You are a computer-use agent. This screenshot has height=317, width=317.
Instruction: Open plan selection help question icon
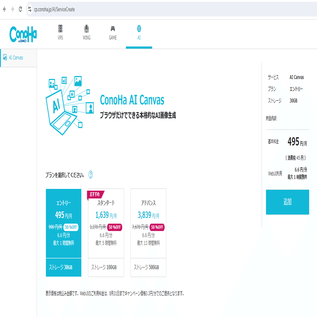pyautogui.click(x=91, y=175)
